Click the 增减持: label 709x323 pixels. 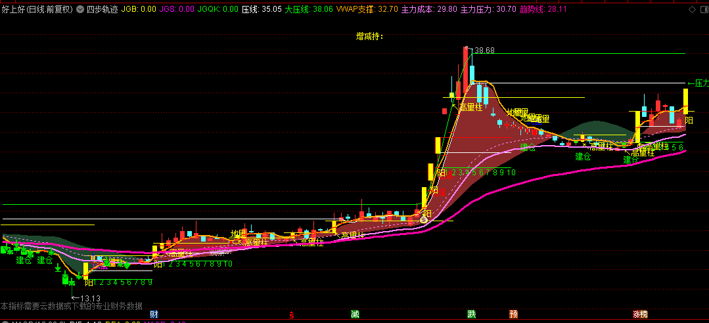pos(370,36)
